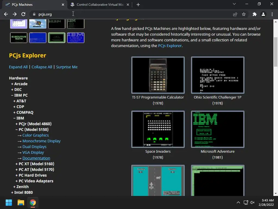Open the Chrome profile icon

pos(263,14)
